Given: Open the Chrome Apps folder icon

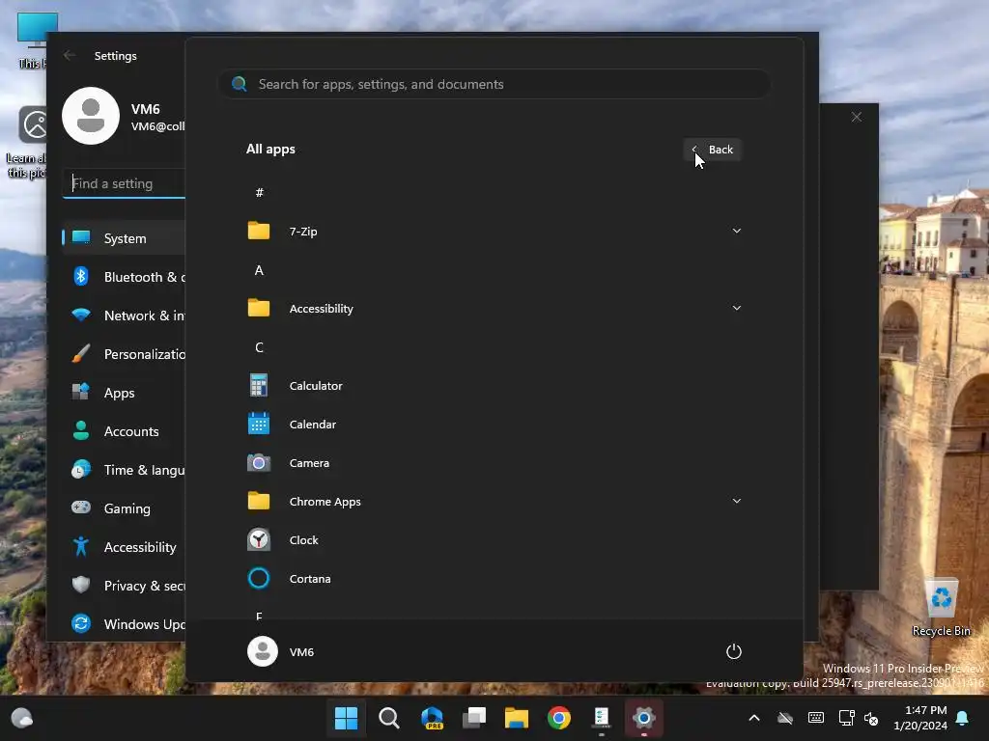Looking at the screenshot, I should [x=259, y=502].
